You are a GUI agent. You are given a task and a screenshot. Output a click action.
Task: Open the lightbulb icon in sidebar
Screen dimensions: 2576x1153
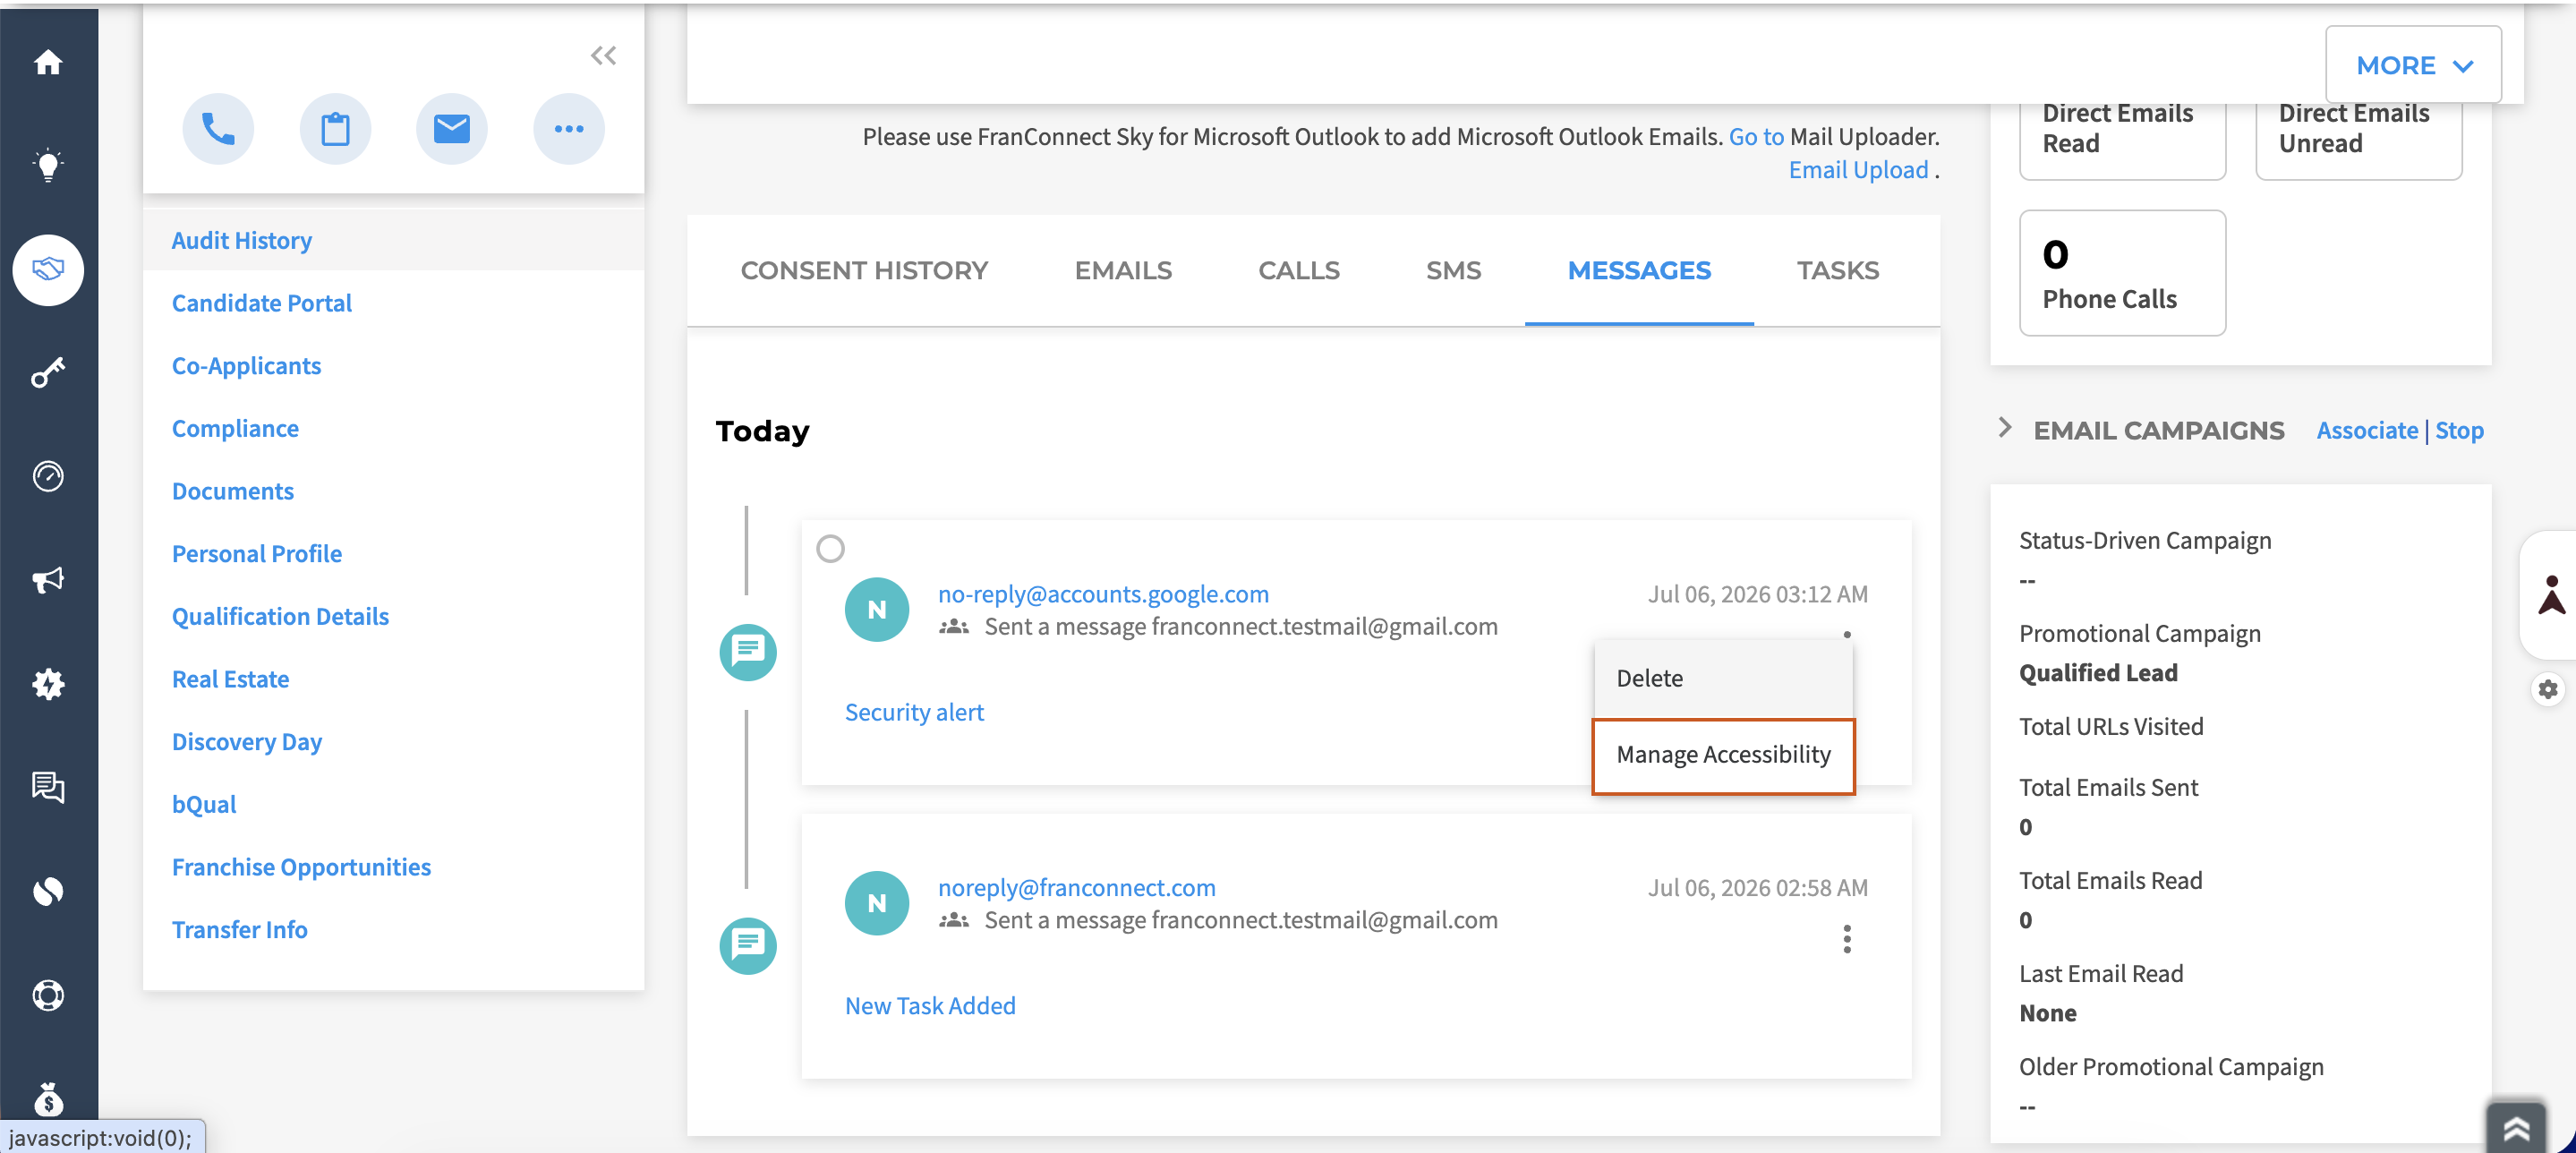(48, 165)
